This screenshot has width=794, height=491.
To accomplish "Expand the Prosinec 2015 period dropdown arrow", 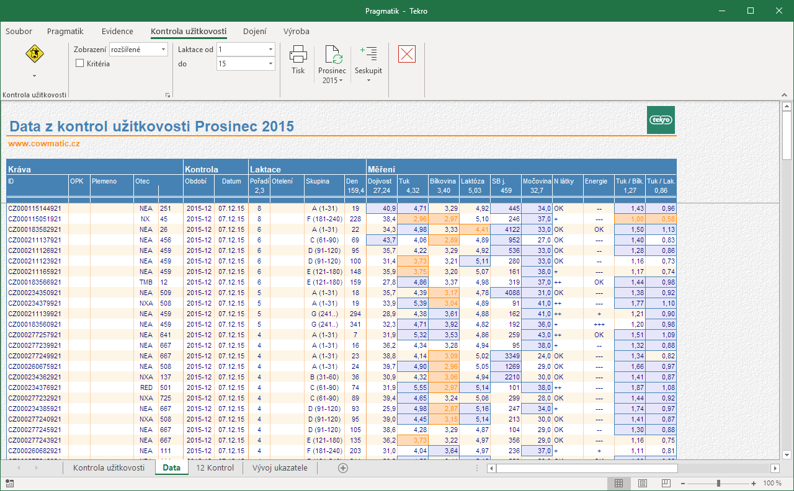I will point(341,81).
